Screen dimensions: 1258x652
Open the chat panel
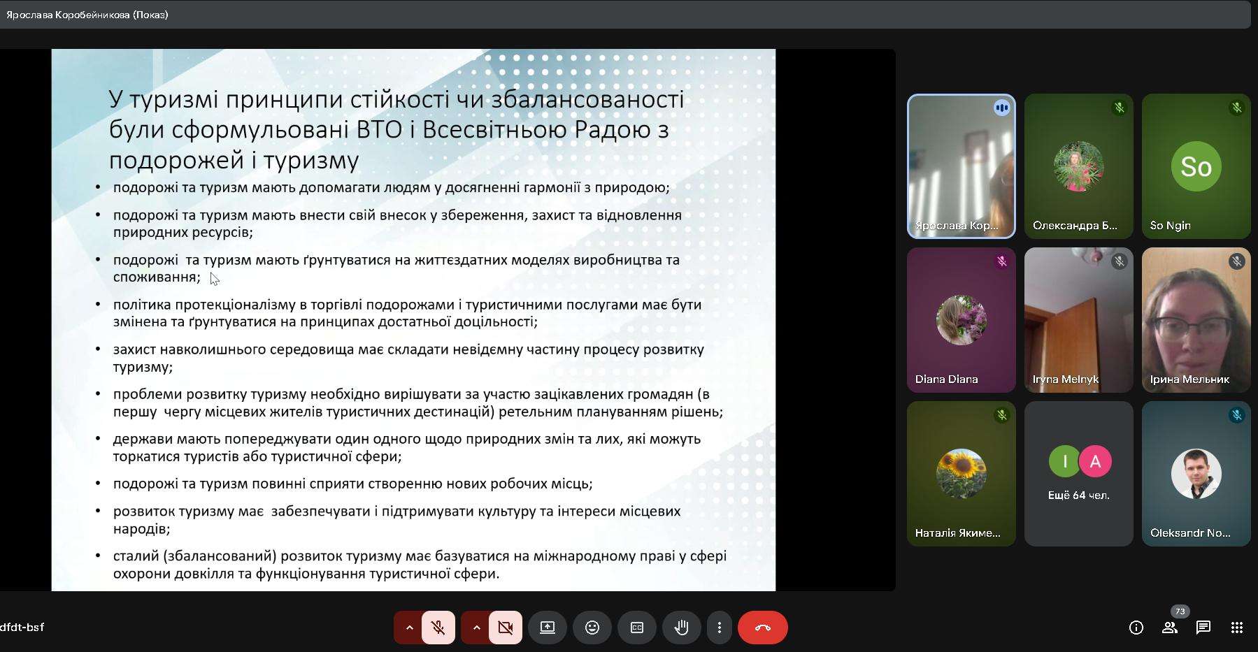tap(1203, 628)
